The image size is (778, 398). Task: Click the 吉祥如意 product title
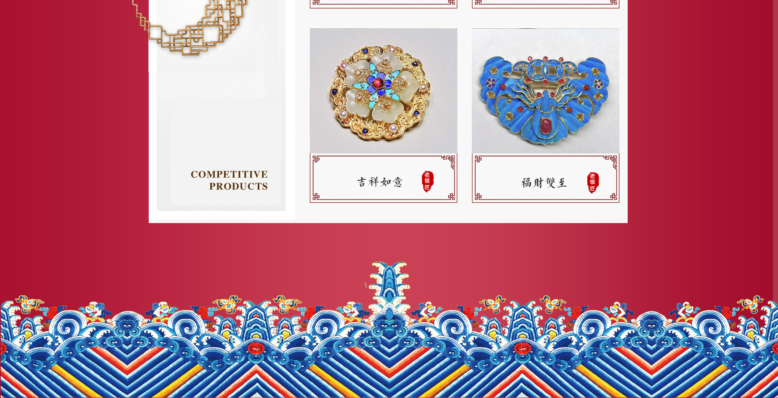pos(380,182)
